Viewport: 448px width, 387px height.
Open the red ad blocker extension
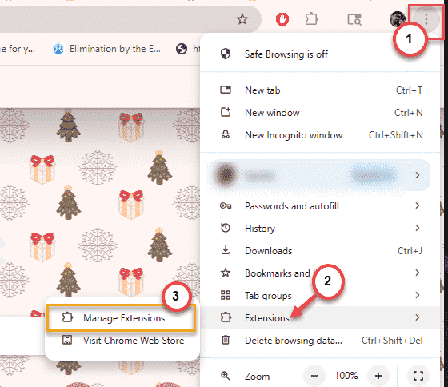pyautogui.click(x=282, y=19)
